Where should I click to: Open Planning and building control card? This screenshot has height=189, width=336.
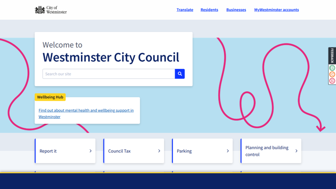tap(271, 151)
